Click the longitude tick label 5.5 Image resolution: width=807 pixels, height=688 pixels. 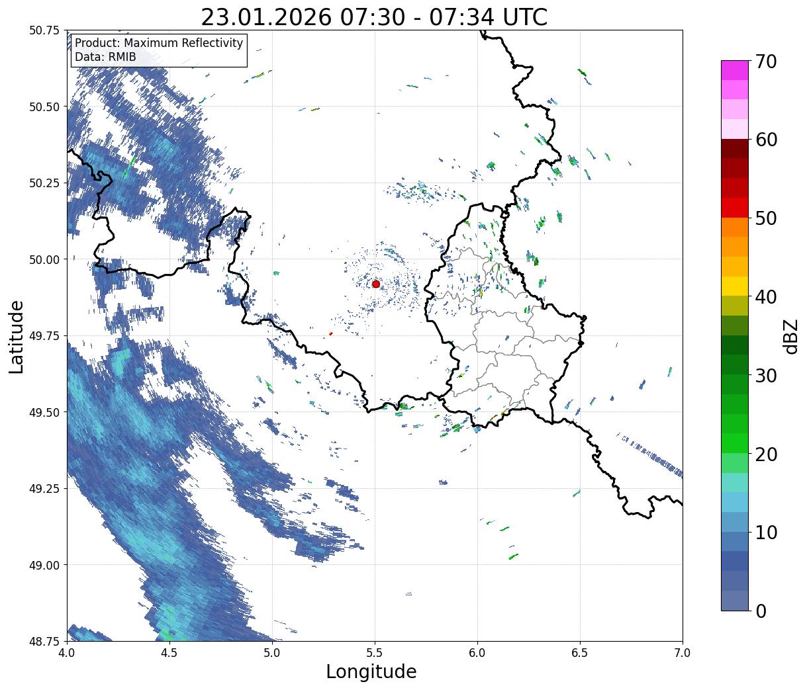[375, 653]
